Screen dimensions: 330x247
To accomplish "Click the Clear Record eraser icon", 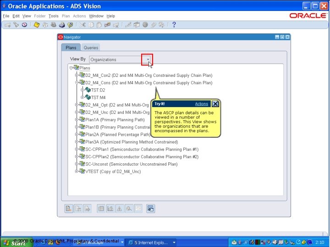I will click(x=107, y=25).
